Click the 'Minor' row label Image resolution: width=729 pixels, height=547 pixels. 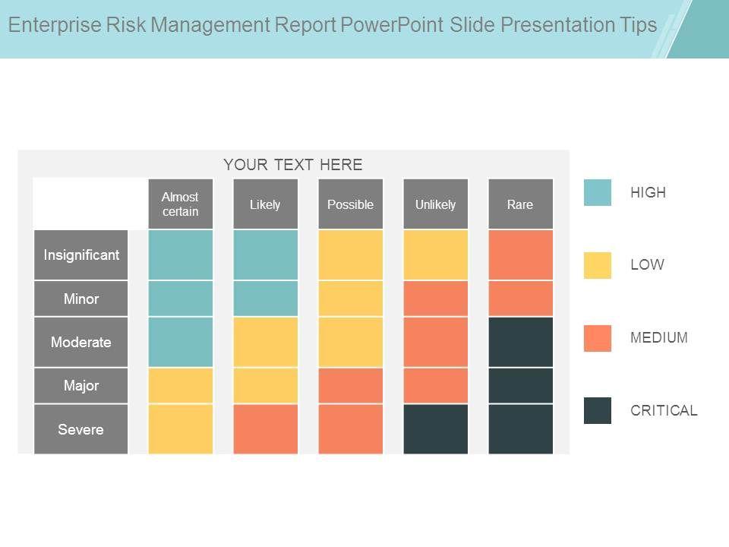[81, 299]
